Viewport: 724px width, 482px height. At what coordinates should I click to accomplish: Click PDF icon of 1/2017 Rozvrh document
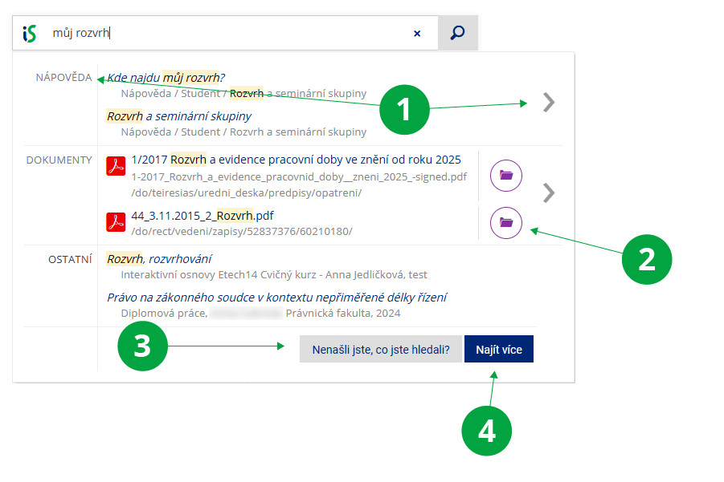pos(116,167)
